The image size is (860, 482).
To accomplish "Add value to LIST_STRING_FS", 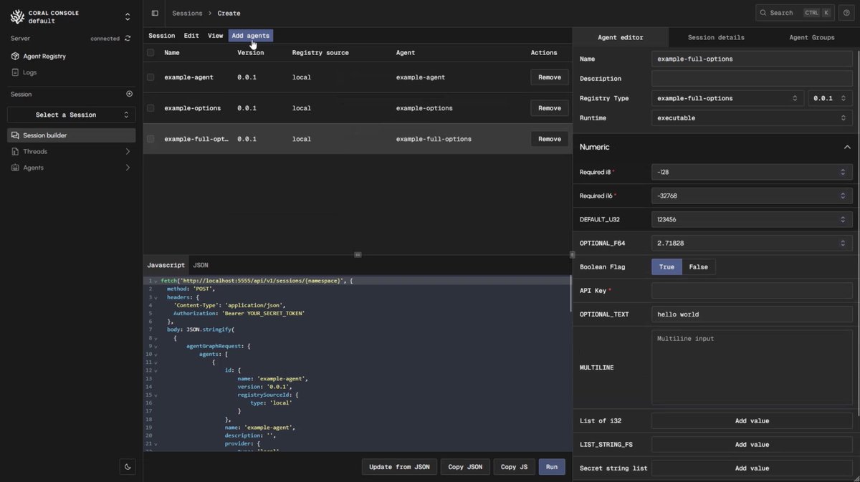I will [752, 445].
